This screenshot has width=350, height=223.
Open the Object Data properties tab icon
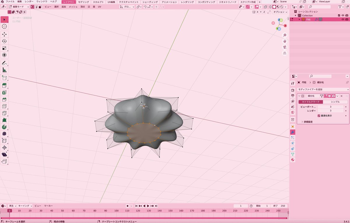coord(293,154)
